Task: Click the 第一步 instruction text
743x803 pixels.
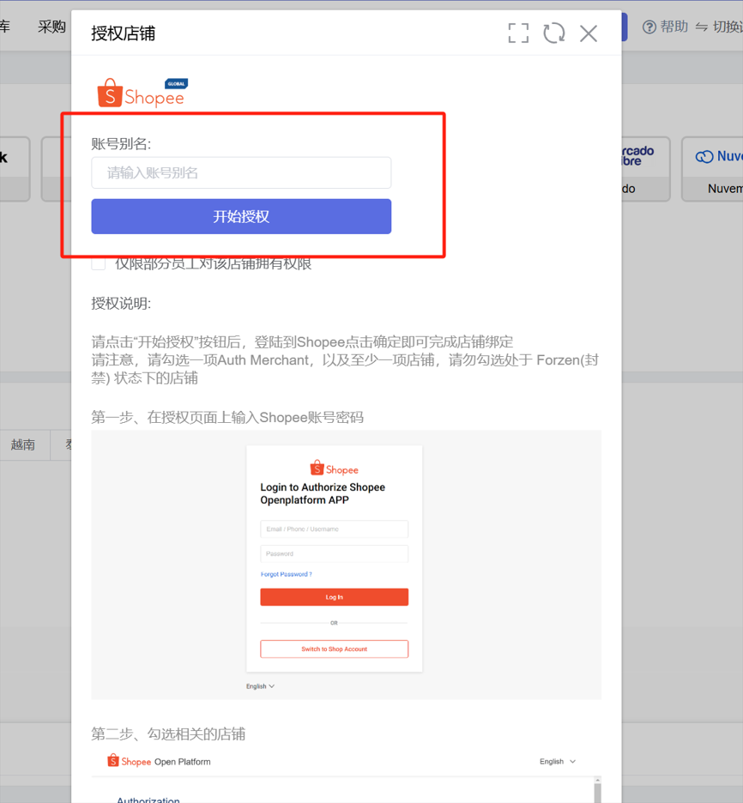Action: [227, 418]
